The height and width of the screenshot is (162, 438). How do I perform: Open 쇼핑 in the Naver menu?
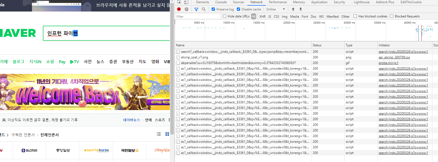pos(50,62)
